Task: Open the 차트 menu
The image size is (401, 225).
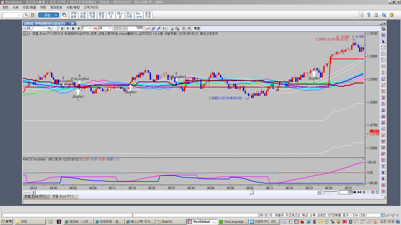Action: [43, 7]
